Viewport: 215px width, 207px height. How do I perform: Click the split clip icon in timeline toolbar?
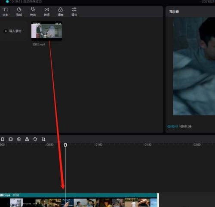pos(11,139)
